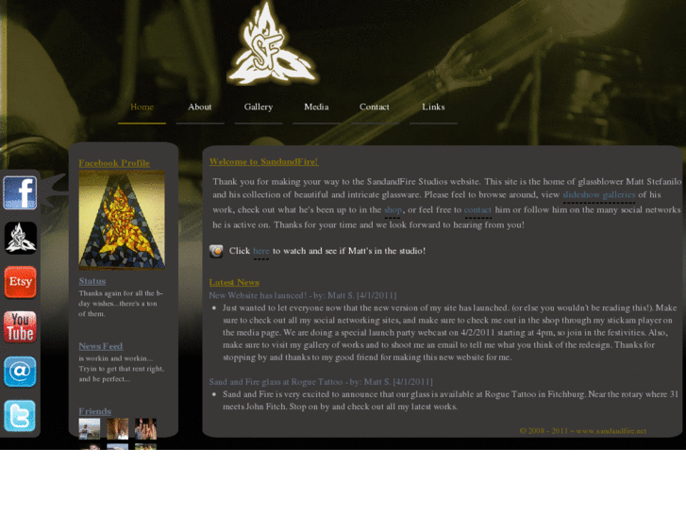Go to the Gallery tab
This screenshot has width=686, height=514.
click(x=259, y=108)
